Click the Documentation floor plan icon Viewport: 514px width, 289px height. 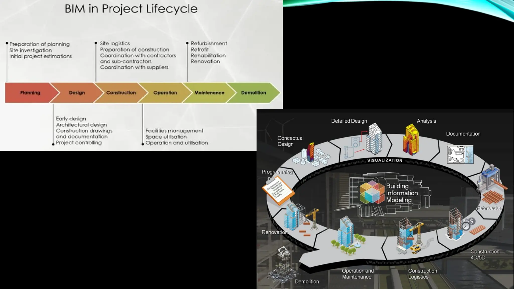(460, 154)
